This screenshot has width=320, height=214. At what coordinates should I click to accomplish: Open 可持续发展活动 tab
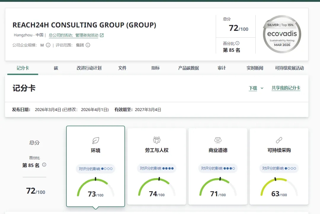pos(289,68)
